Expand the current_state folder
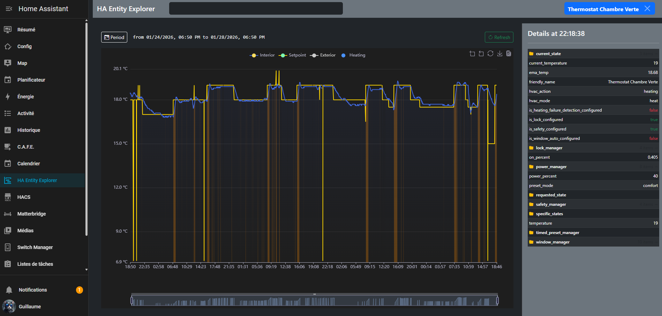This screenshot has height=316, width=662. pyautogui.click(x=548, y=54)
